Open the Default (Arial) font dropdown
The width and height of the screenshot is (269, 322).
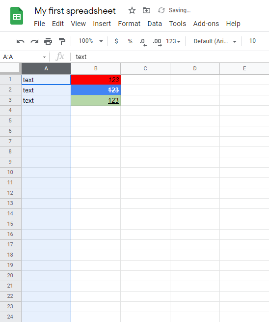[x=215, y=41]
